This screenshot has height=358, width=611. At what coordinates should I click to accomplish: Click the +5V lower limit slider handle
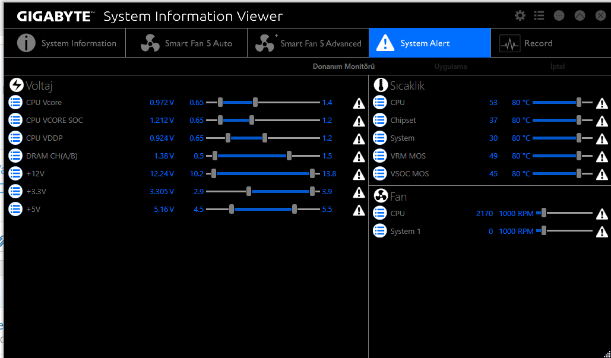(232, 209)
